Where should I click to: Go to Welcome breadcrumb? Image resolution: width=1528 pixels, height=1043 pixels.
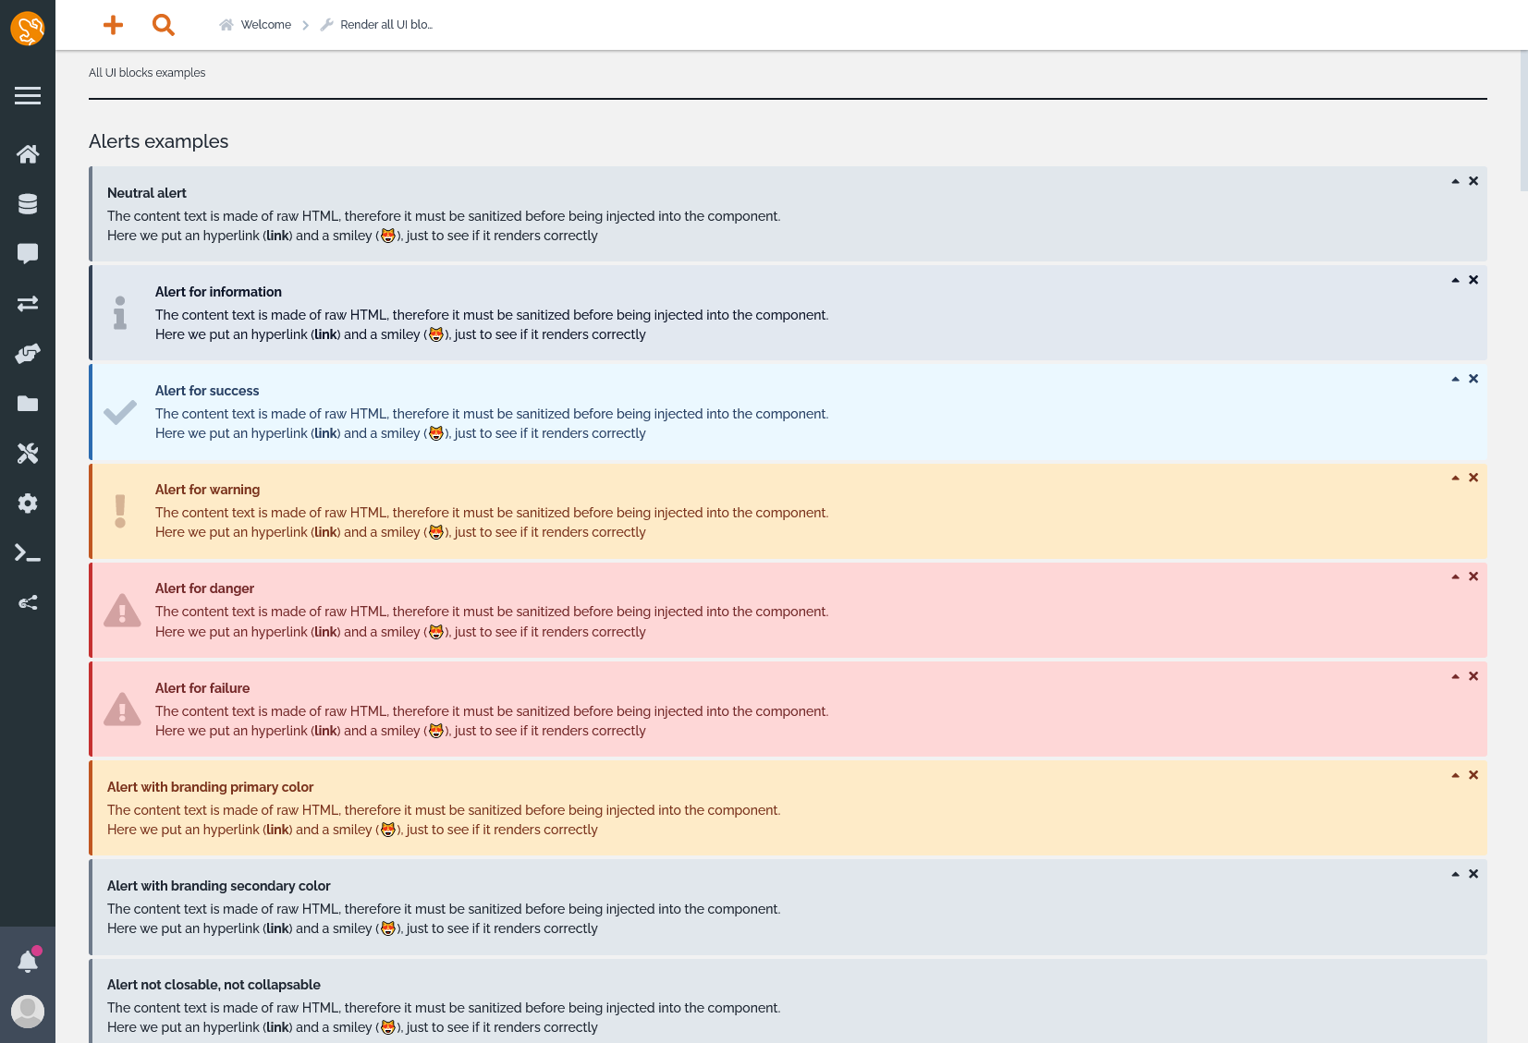click(265, 25)
